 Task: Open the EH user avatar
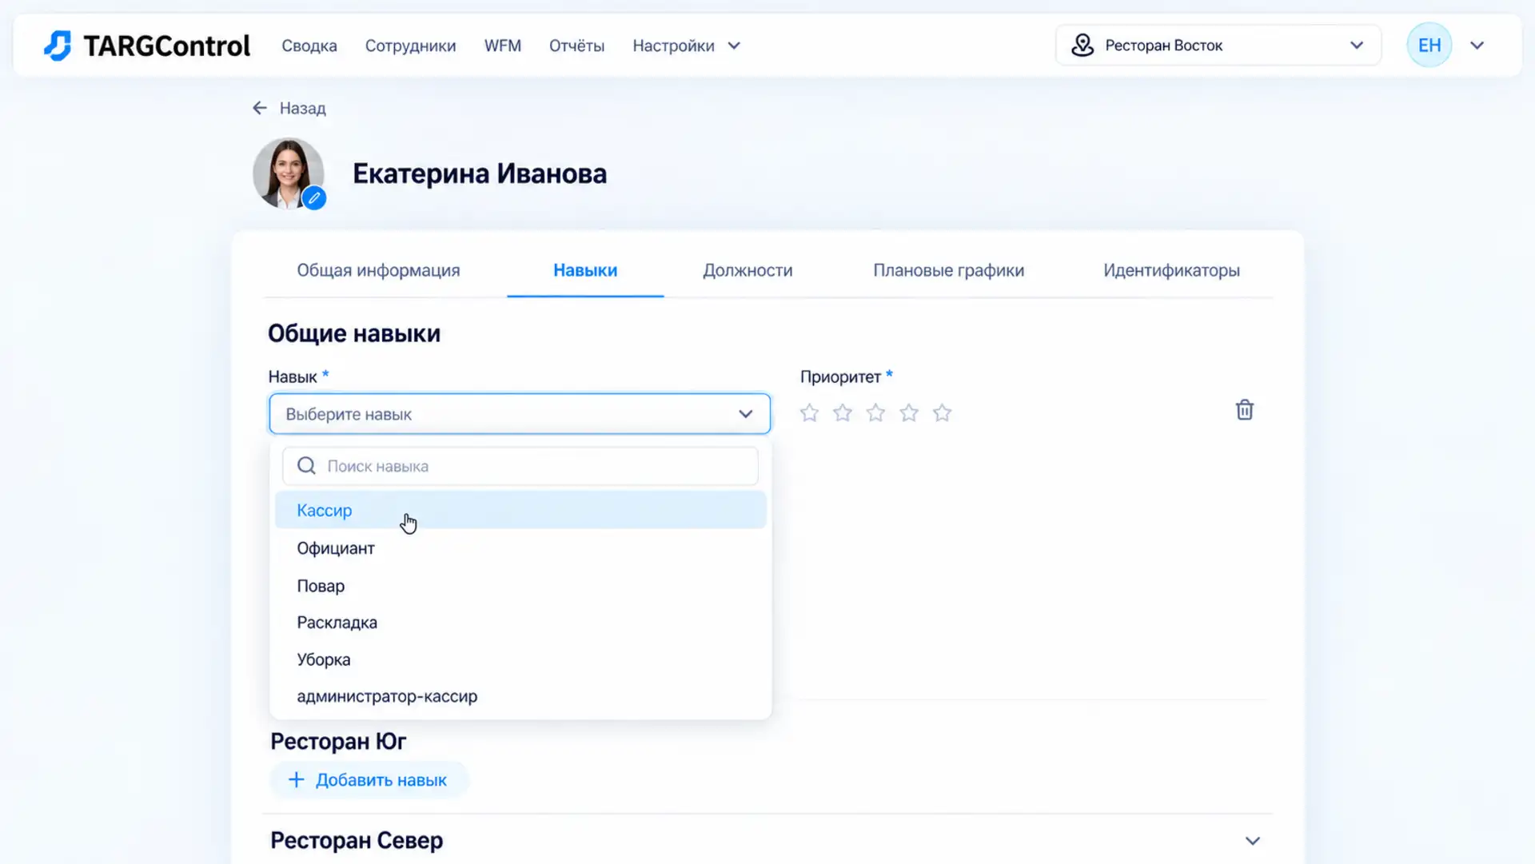[x=1429, y=46]
